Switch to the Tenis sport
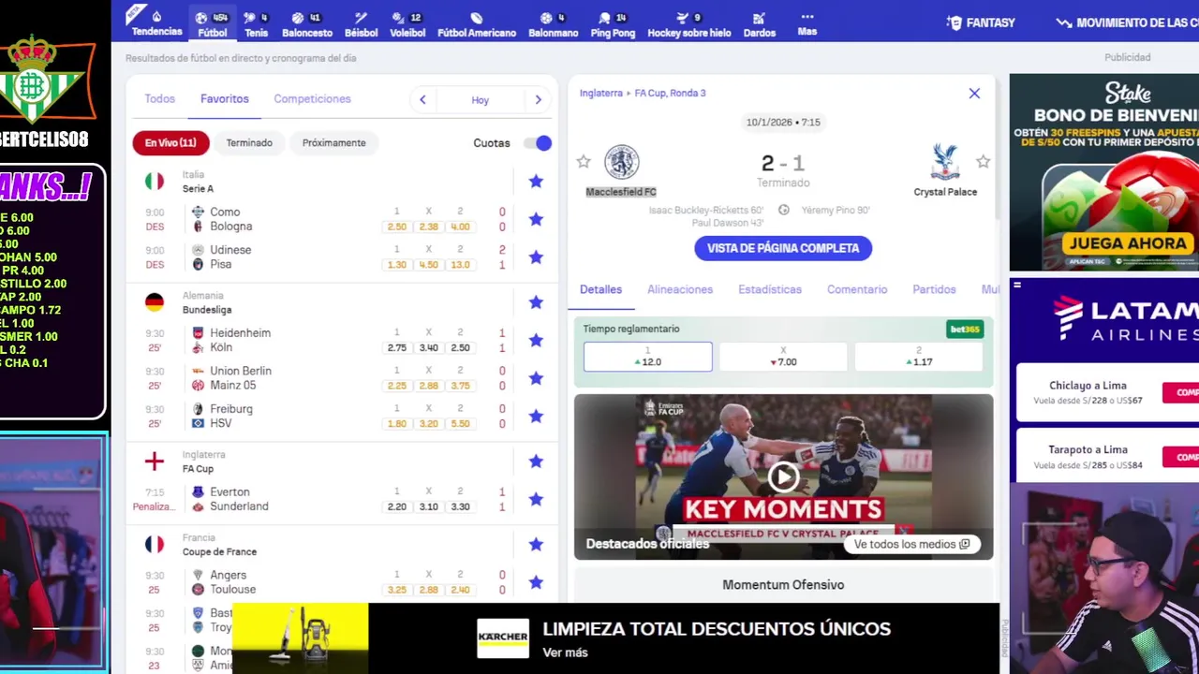 coord(256,23)
